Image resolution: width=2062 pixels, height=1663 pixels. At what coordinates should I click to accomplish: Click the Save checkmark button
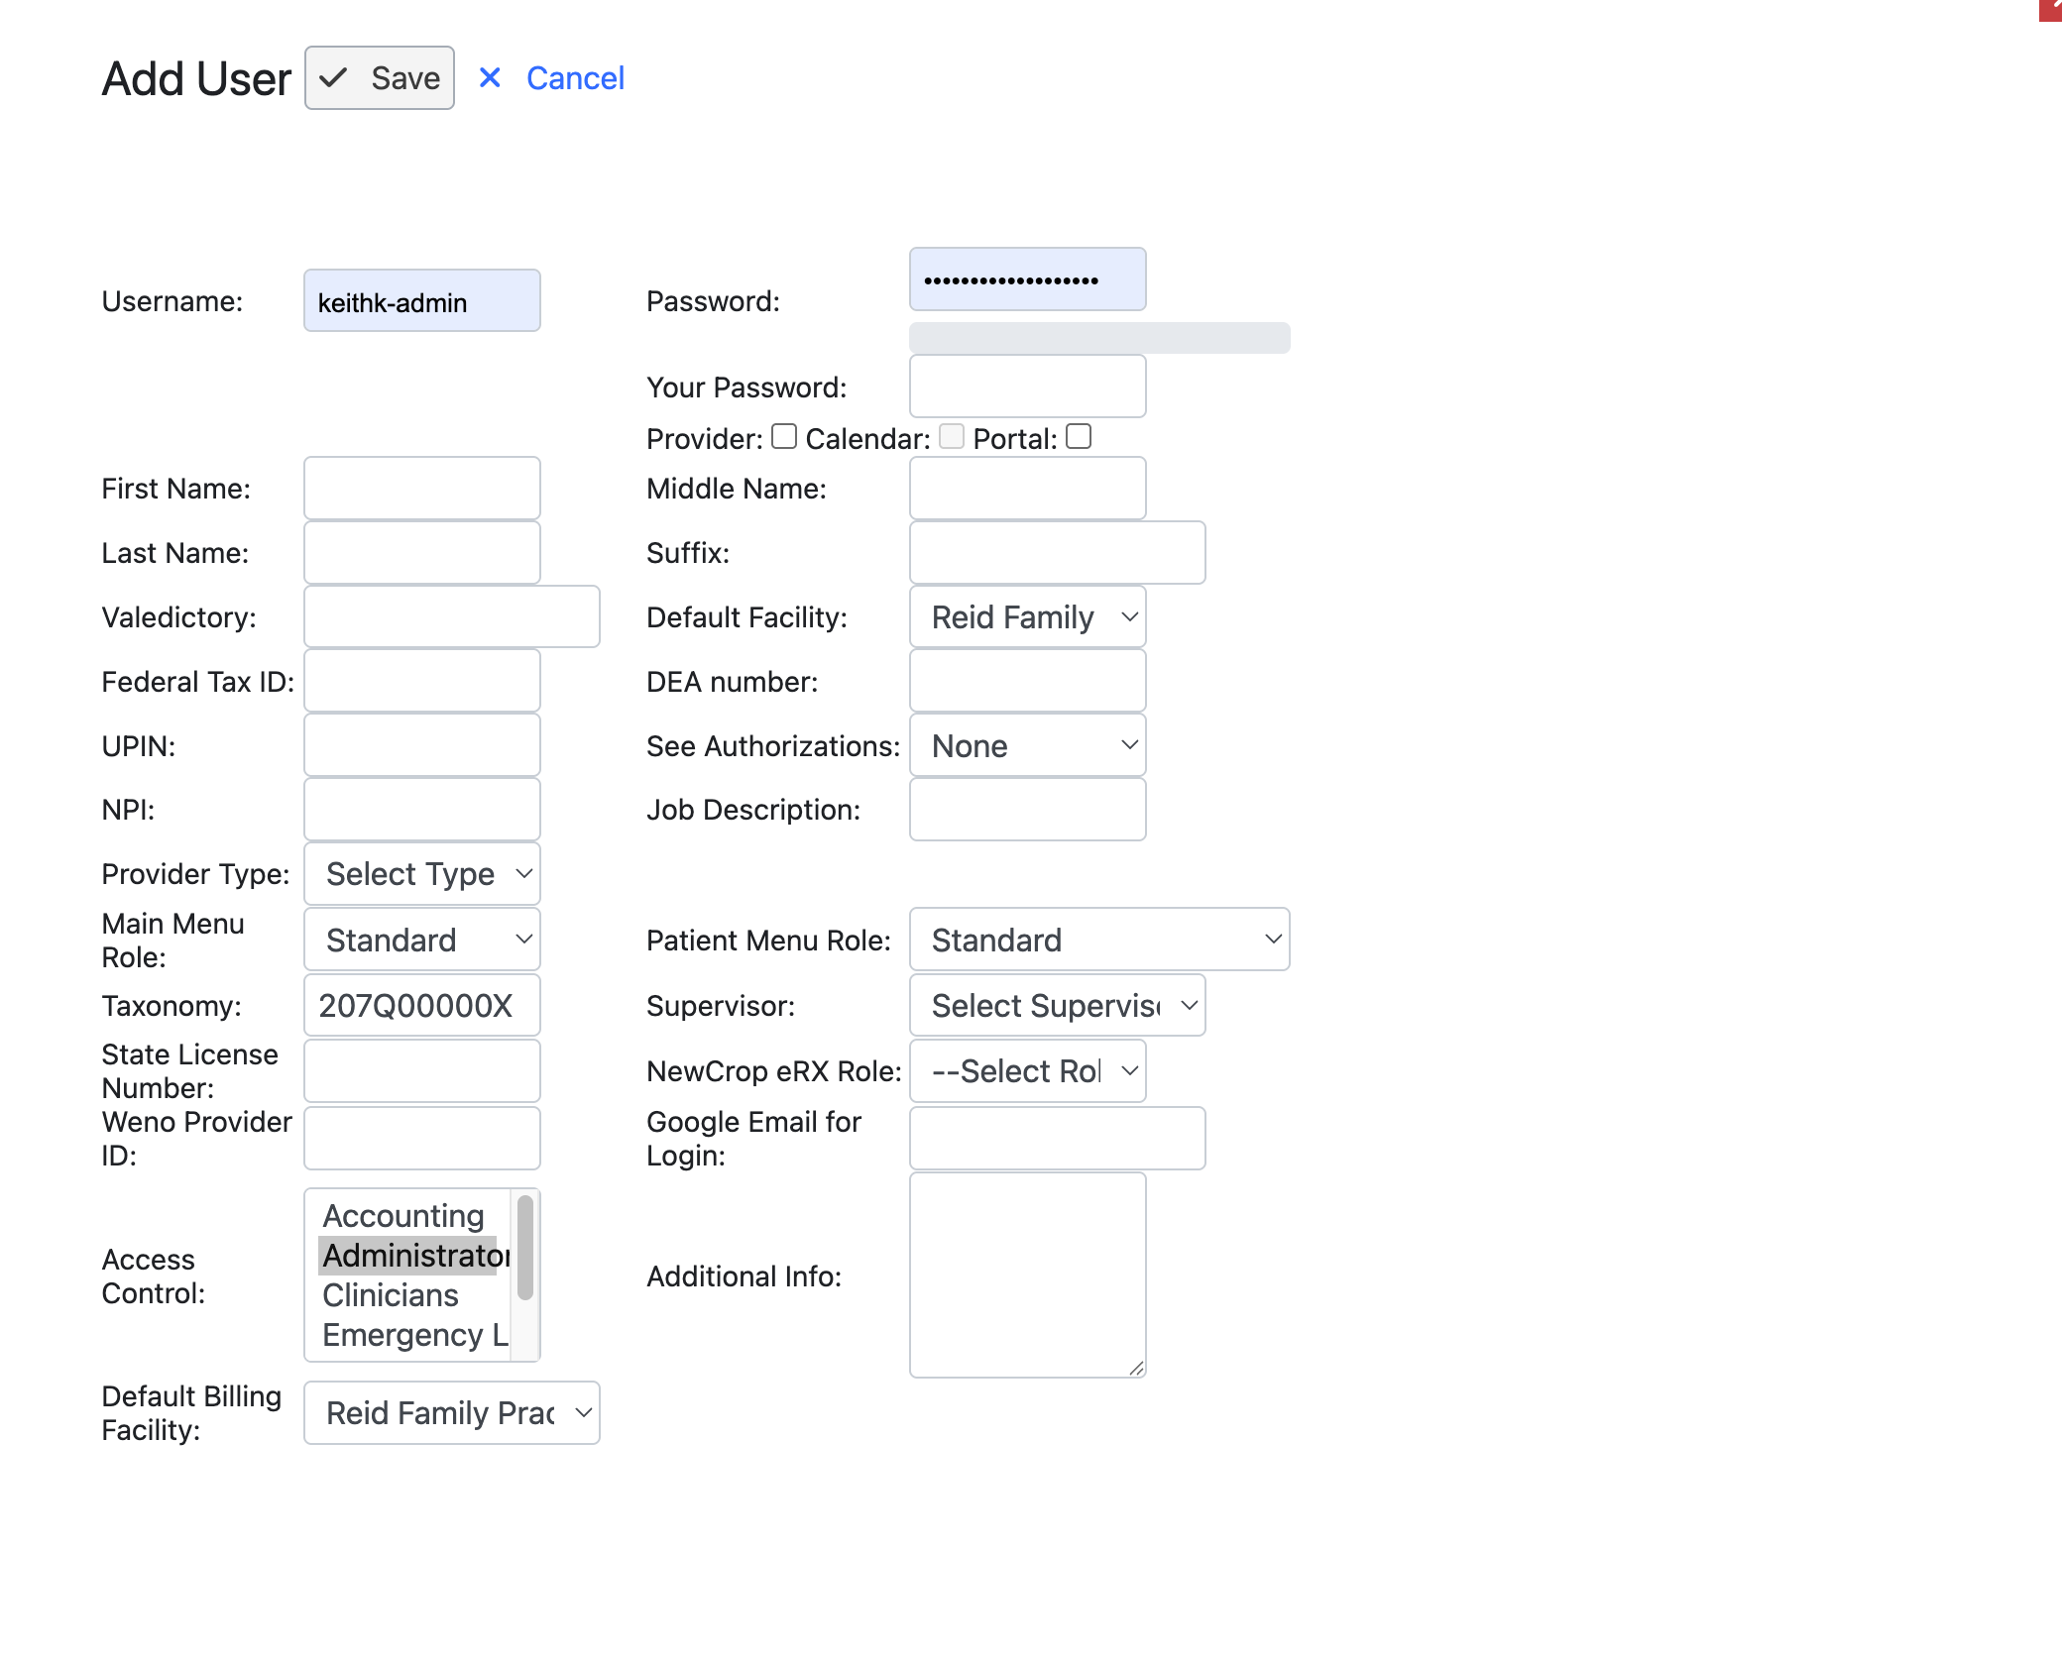[380, 78]
